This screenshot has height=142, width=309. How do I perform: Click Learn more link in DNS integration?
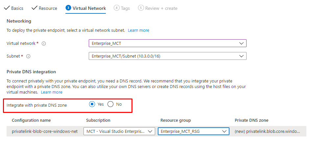pyautogui.click(x=52, y=92)
